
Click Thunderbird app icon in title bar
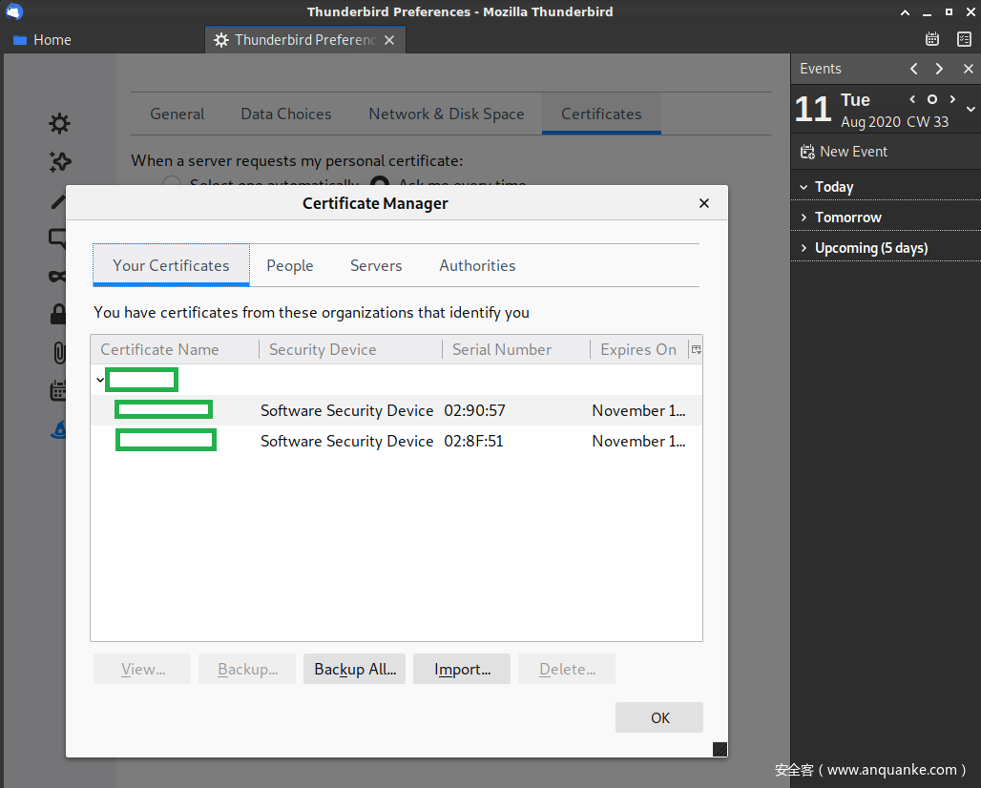coord(13,11)
